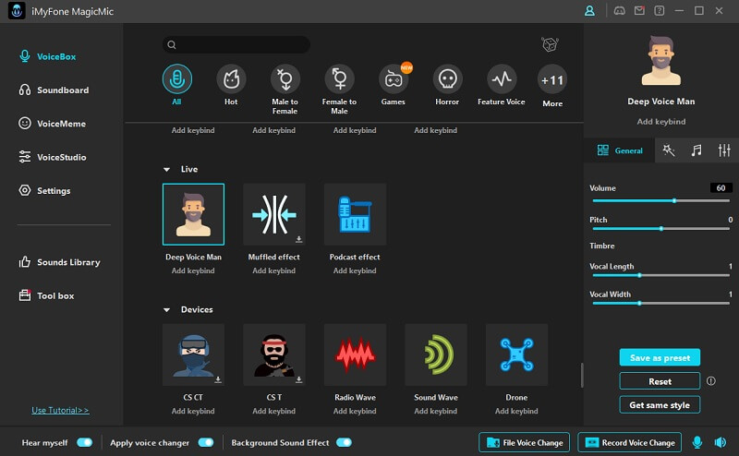This screenshot has height=456, width=739.
Task: Click the Save as preset button
Action: point(660,357)
